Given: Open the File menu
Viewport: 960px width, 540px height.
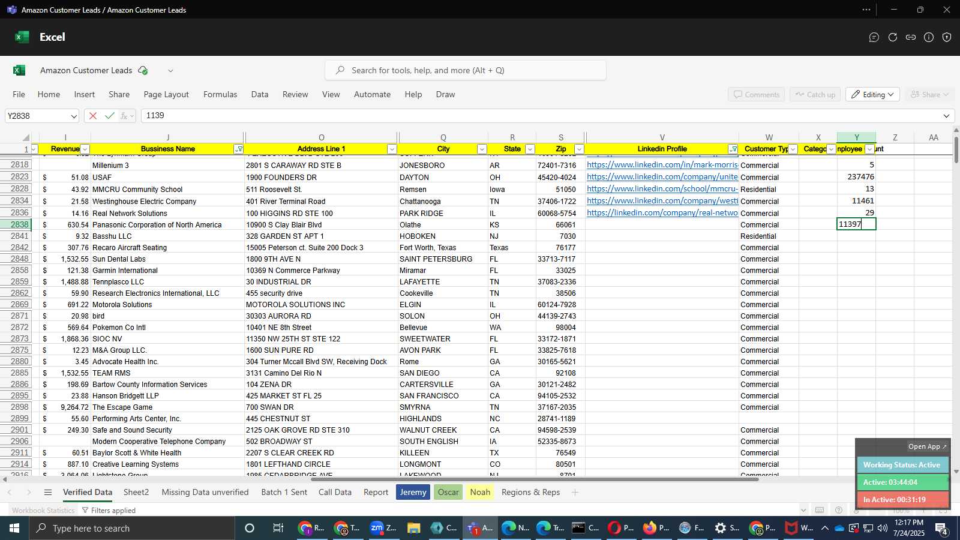Looking at the screenshot, I should click(x=19, y=94).
